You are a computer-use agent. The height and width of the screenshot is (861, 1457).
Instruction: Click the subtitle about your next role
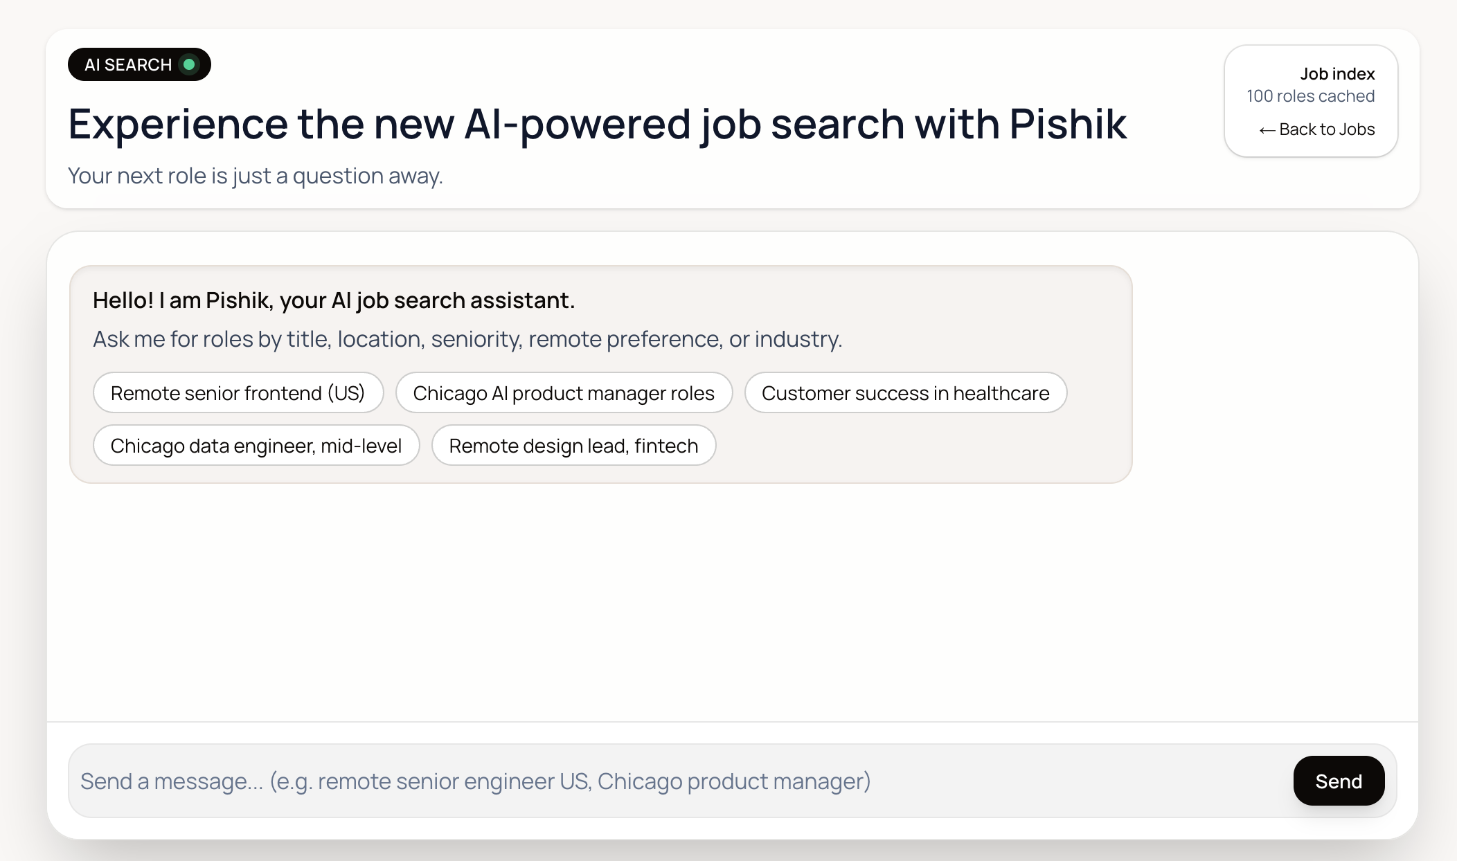point(255,176)
